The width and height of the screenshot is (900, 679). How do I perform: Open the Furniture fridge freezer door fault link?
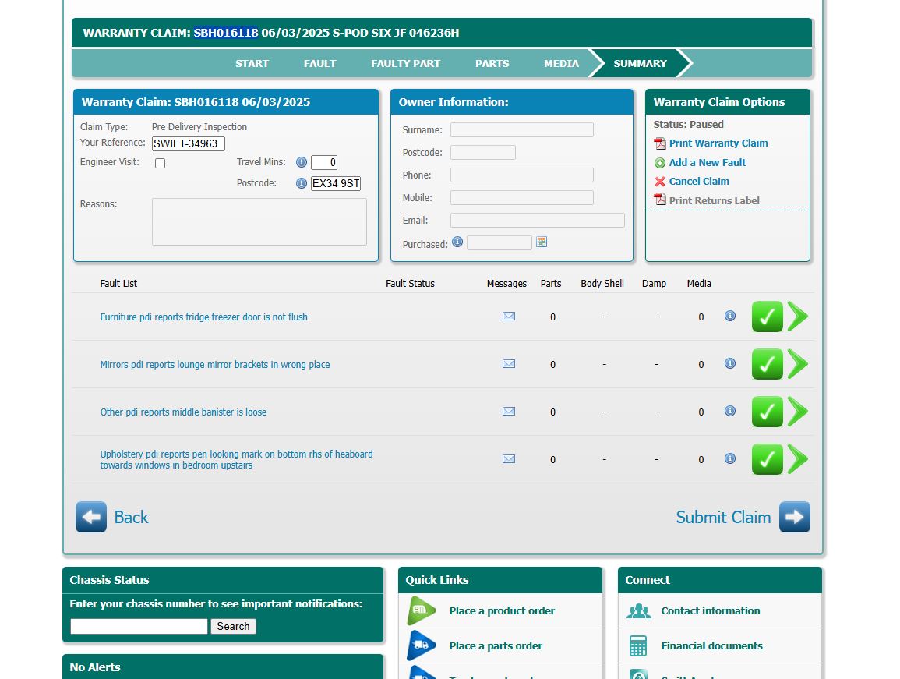pyautogui.click(x=203, y=317)
